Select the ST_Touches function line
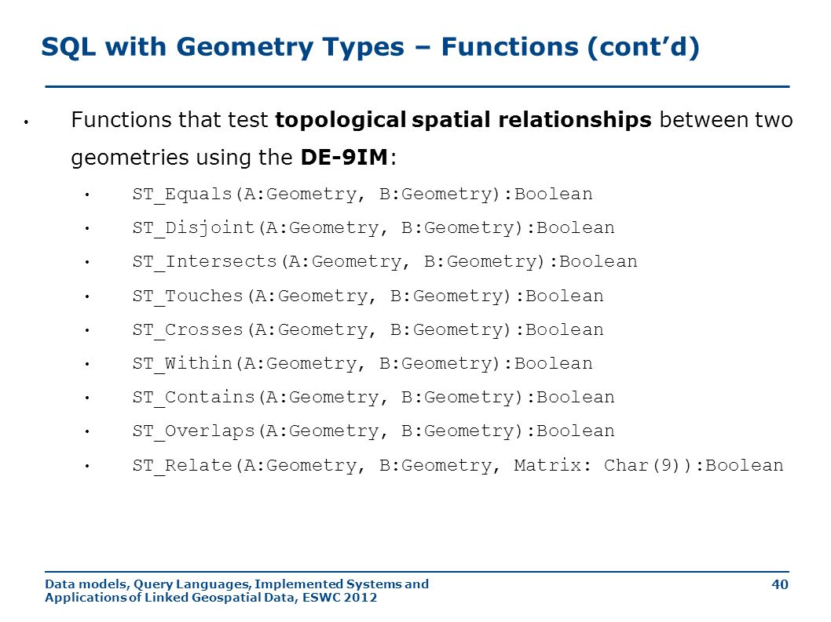Screen dimensions: 831x622 (x=368, y=296)
